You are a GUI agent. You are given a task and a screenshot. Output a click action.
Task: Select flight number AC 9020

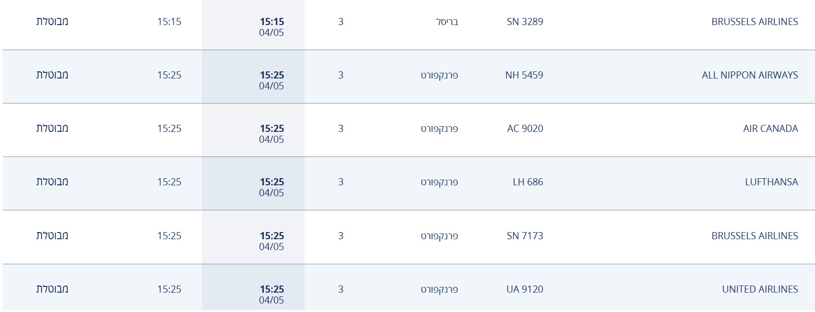pyautogui.click(x=525, y=129)
